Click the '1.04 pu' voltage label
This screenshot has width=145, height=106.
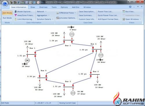(x=54, y=41)
